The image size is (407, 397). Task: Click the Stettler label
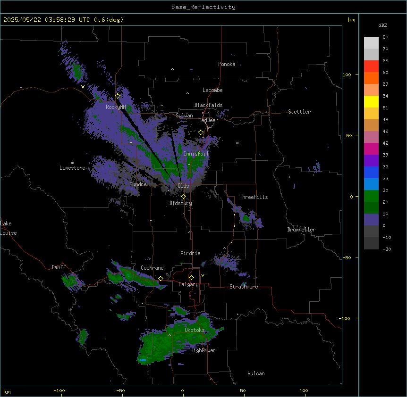pyautogui.click(x=299, y=112)
